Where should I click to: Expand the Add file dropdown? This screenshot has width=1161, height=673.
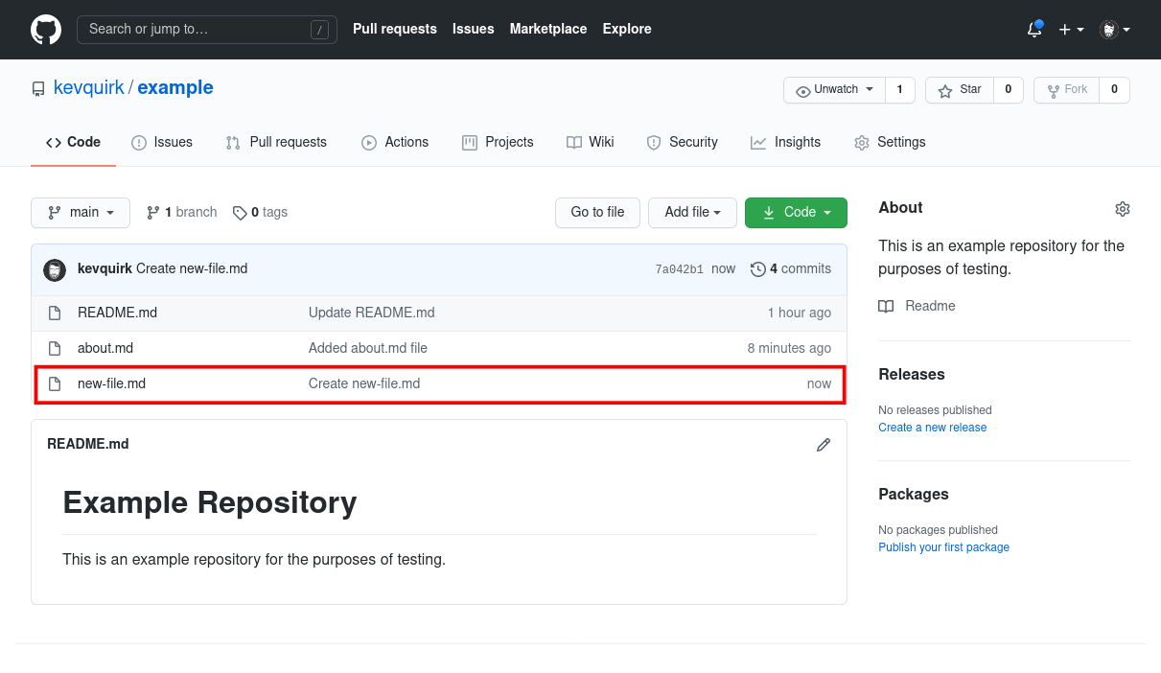tap(692, 212)
